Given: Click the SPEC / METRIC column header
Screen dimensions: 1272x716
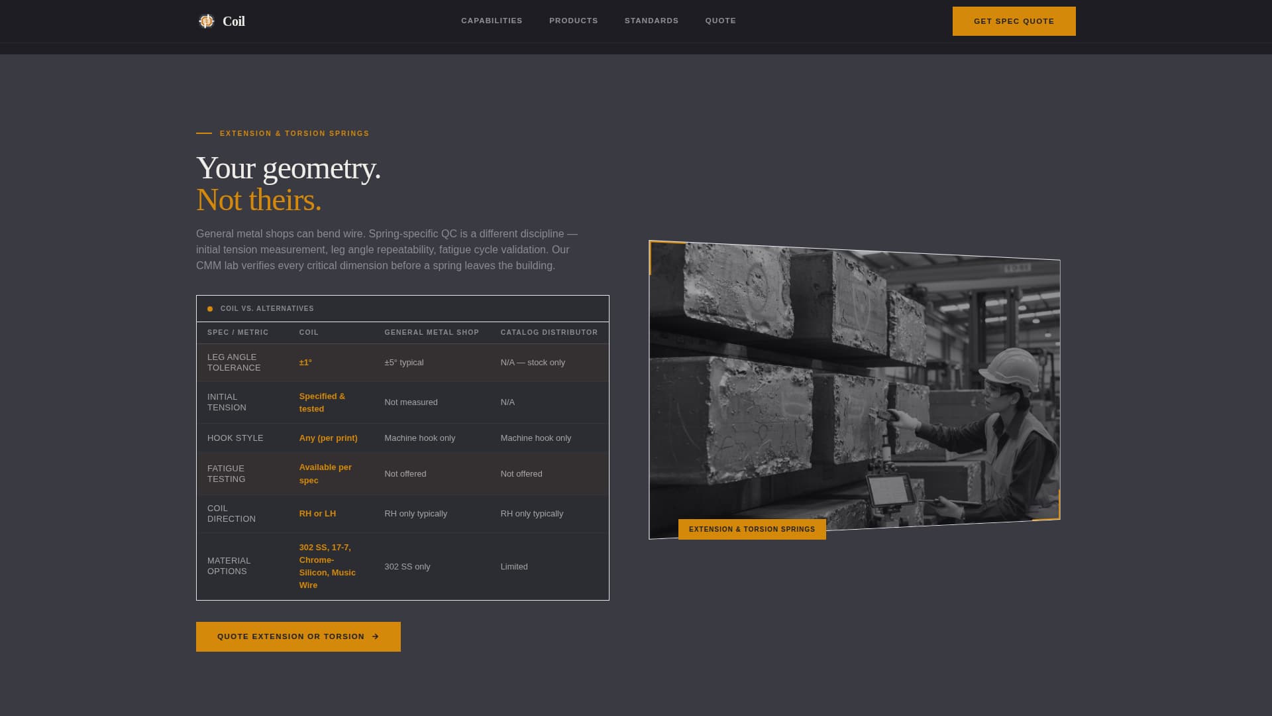Looking at the screenshot, I should 238,332.
